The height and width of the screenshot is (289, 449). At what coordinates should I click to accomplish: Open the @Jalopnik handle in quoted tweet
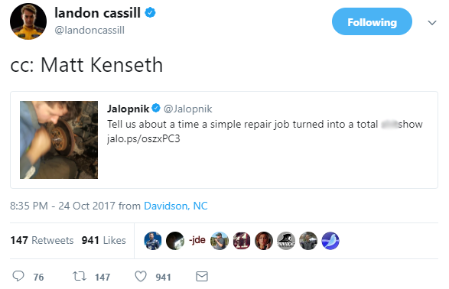pyautogui.click(x=188, y=109)
